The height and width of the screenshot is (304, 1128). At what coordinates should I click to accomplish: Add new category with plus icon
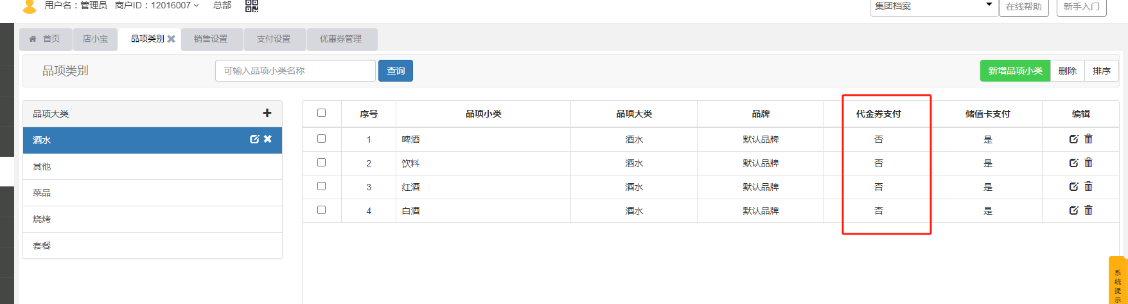[267, 113]
